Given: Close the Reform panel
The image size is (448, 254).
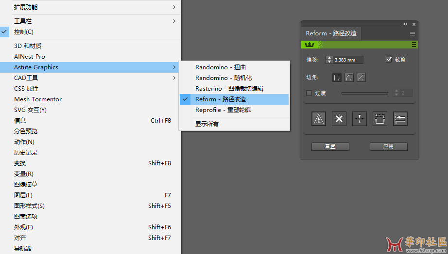Looking at the screenshot, I should 414,24.
